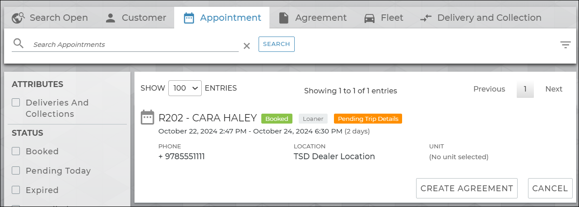Open the Show 100 entries dropdown

click(185, 88)
